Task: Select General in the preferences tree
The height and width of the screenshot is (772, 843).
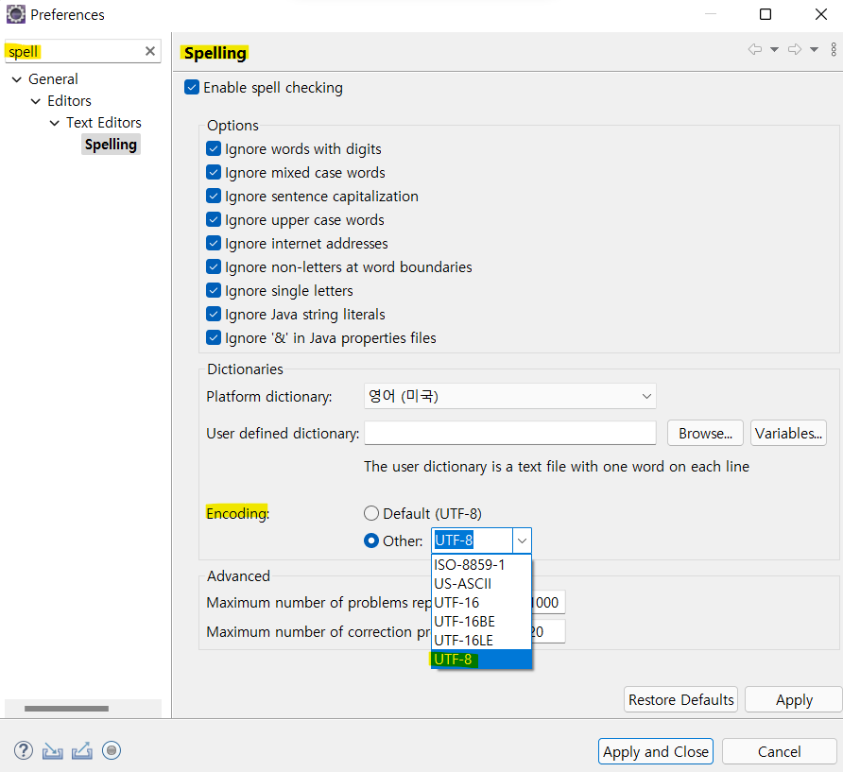Action: coord(53,79)
